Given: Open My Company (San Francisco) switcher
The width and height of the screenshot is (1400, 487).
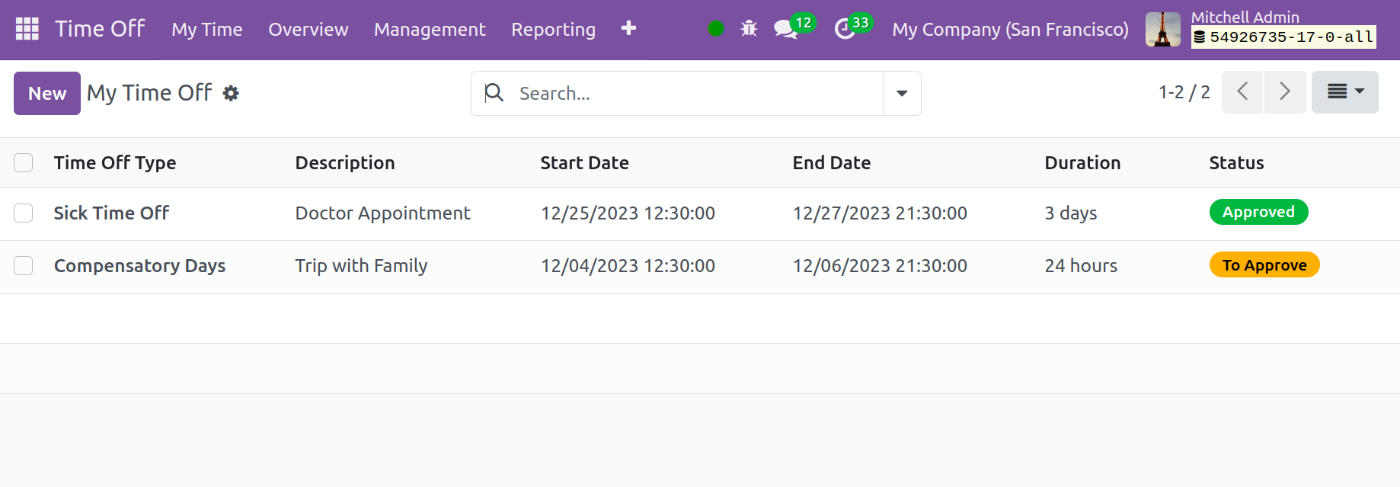Looking at the screenshot, I should pos(1010,29).
